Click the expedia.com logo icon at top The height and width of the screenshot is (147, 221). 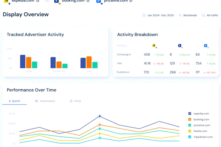6,1
